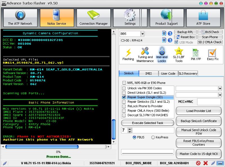Open SL3 LBF Tools star icon

pos(179,55)
